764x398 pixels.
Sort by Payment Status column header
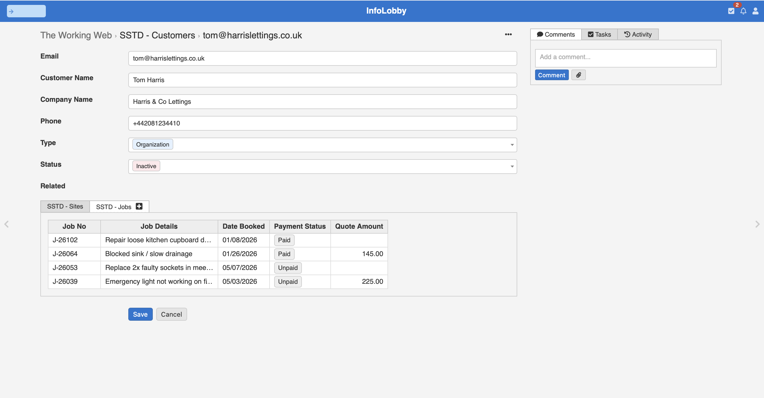tap(300, 226)
